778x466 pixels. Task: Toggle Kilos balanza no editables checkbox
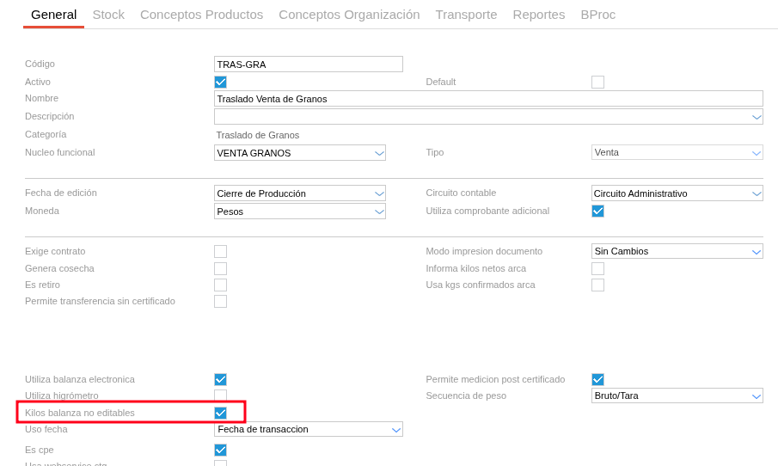[220, 414]
